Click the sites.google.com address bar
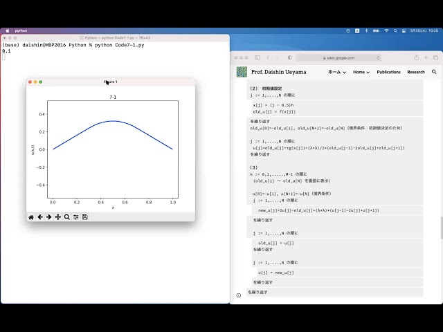 tap(338, 58)
